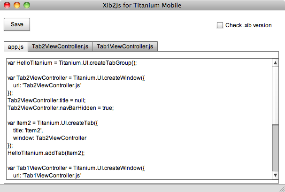The image size is (285, 192).
Task: Click the Xib2Js for Titanium Mobile title bar
Action: [142, 5]
